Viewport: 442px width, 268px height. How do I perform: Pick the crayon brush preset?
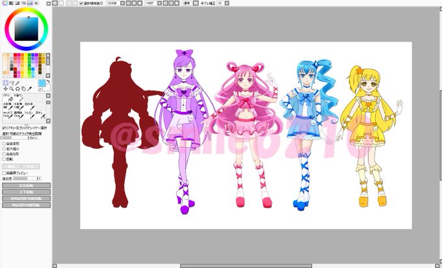coord(30,115)
